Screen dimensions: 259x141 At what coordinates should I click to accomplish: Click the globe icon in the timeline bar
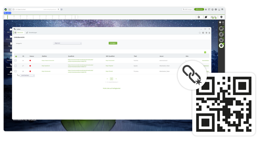click(198, 17)
